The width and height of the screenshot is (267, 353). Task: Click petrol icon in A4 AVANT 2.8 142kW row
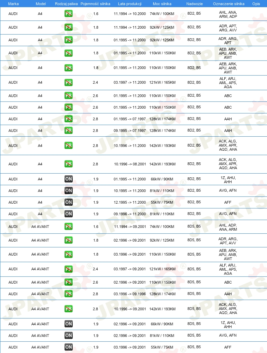coord(68,309)
